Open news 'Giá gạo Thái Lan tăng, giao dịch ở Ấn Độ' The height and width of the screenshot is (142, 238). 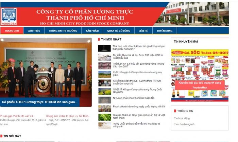click(139, 117)
